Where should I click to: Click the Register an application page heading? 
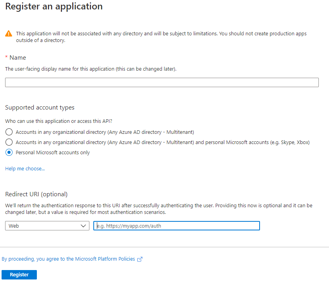(x=54, y=7)
